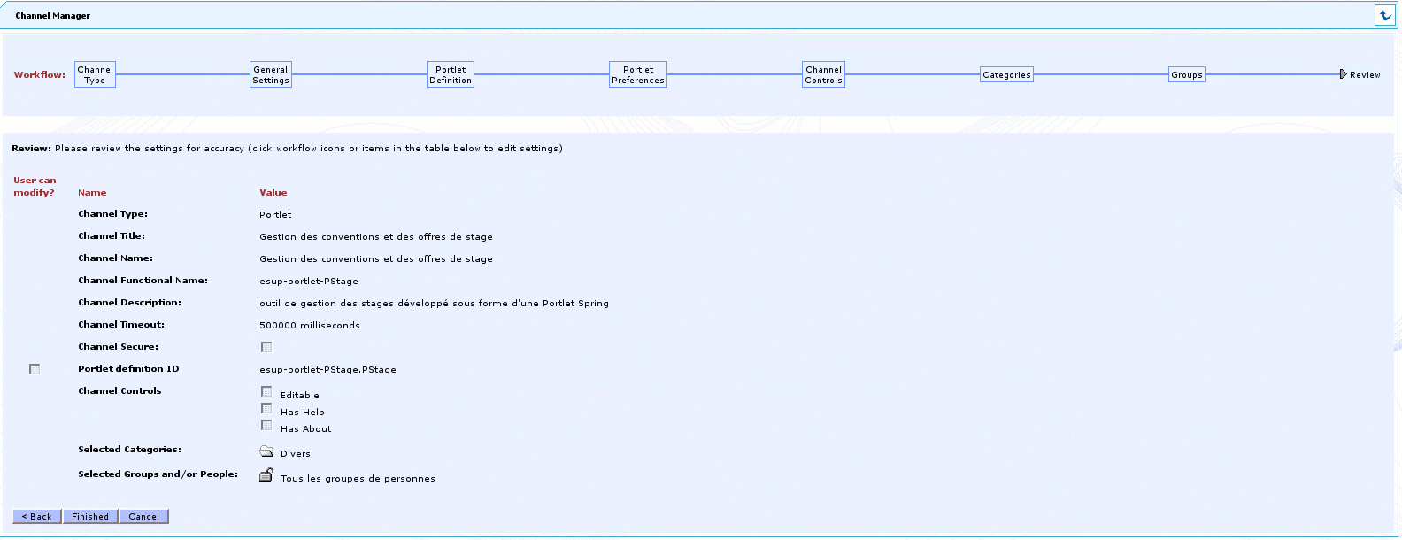Viewport: 1402px width, 540px height.
Task: Open General Settings workflow step
Action: (271, 74)
